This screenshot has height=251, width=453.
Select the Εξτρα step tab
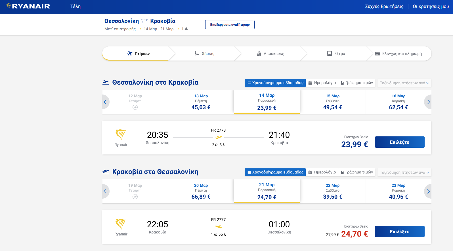336,53
